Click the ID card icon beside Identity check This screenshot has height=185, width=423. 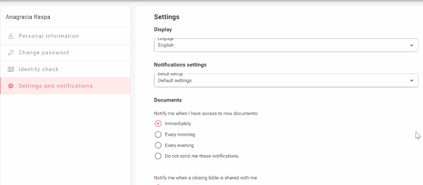click(11, 69)
